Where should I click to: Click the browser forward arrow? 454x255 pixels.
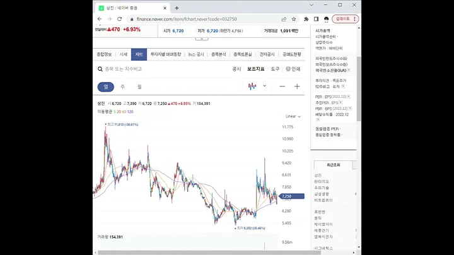pos(110,19)
